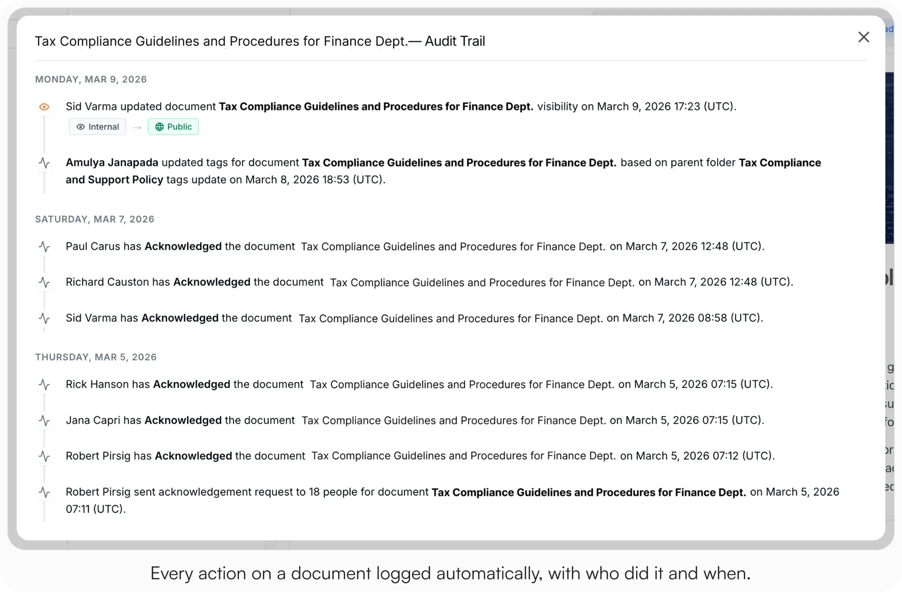
Task: Click the THURSDAY, MAR 5, 2026 date header
Action: click(x=96, y=357)
